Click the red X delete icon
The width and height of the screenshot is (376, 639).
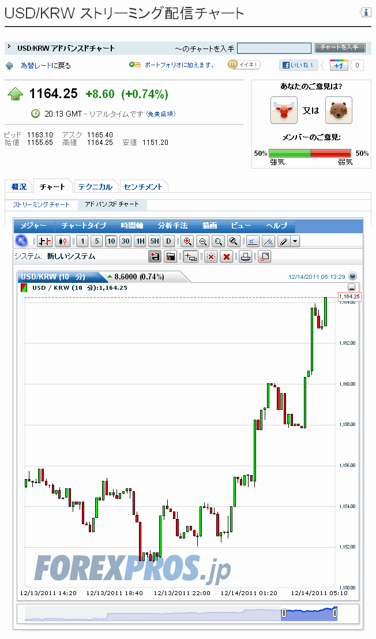227,257
